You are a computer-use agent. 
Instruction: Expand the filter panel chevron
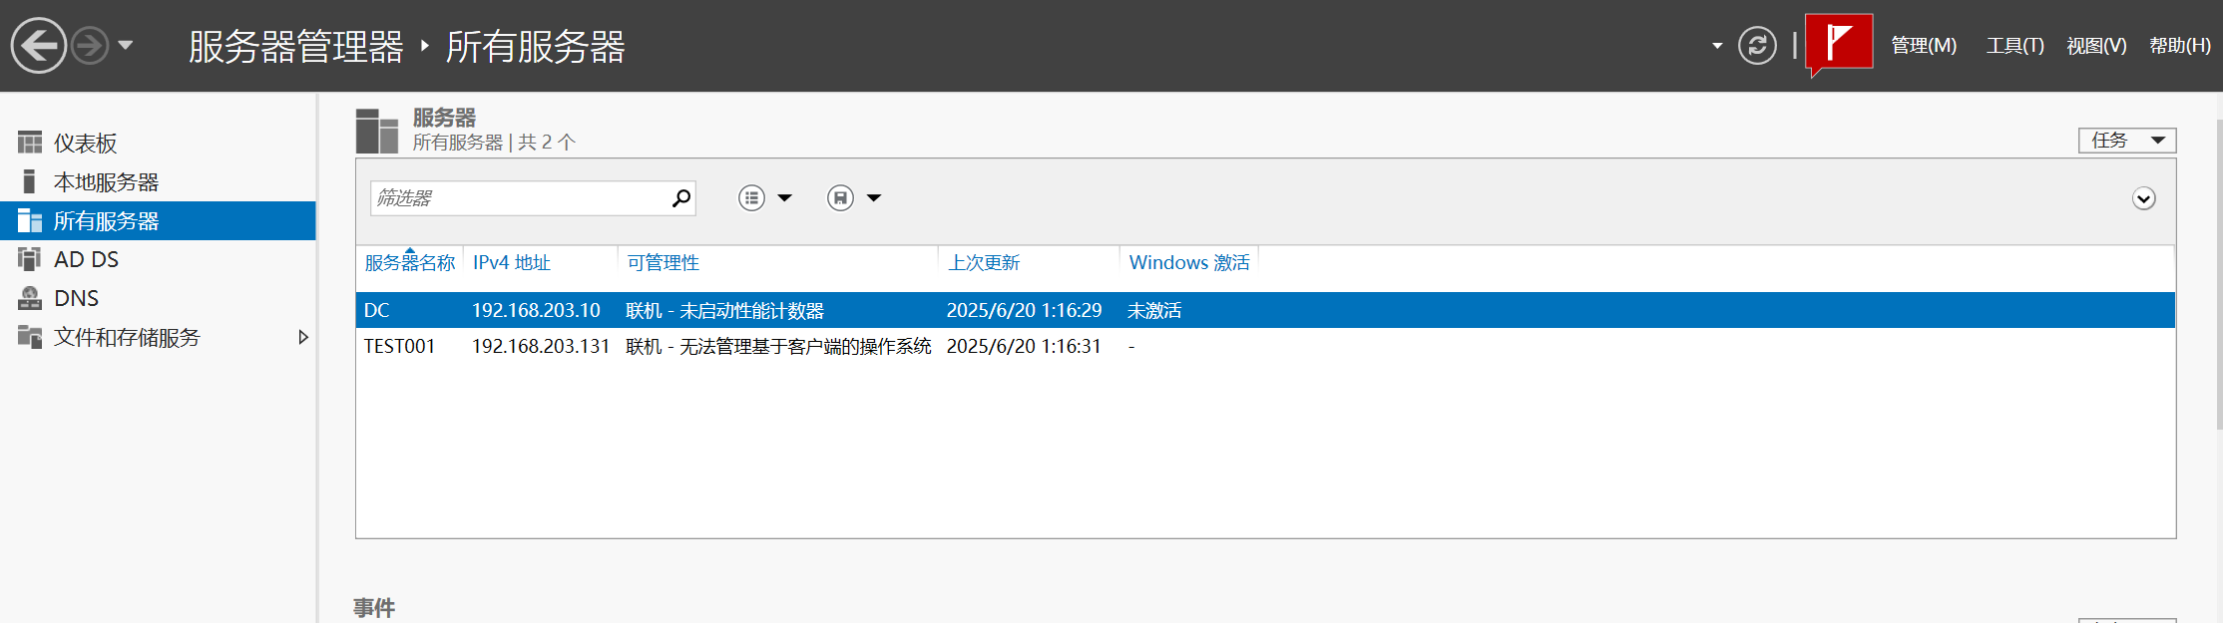coord(2143,199)
